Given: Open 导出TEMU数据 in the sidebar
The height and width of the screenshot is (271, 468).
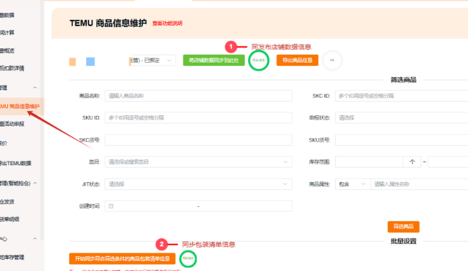Looking at the screenshot, I should coord(15,163).
